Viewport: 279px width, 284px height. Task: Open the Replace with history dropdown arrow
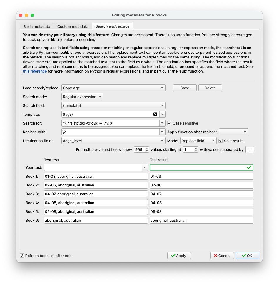coord(162,132)
